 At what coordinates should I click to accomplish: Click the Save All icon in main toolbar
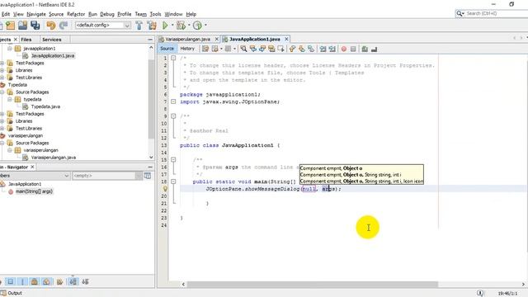pos(35,26)
